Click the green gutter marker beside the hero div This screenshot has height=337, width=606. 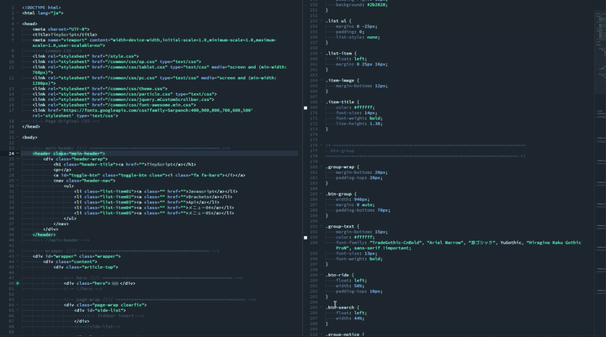tap(16, 283)
